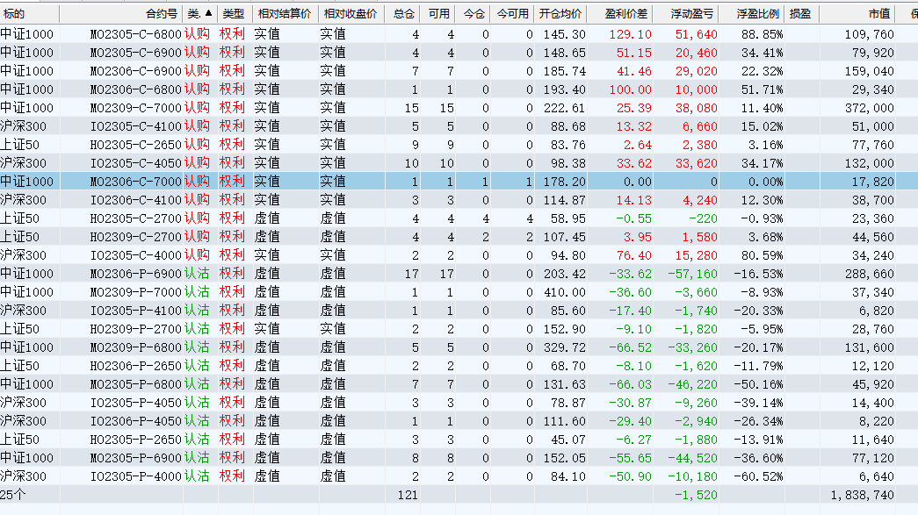Sort by the 标的 column header
This screenshot has height=515, width=918.
(x=29, y=13)
